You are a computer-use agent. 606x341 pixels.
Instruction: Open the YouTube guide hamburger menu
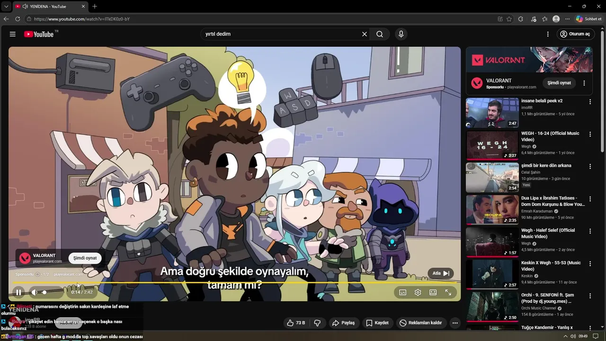coord(13,34)
